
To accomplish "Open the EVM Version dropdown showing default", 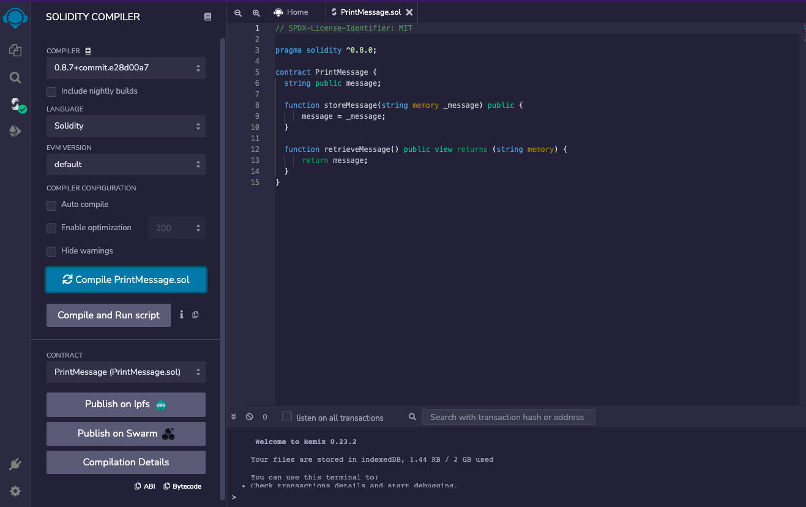I will tap(126, 165).
